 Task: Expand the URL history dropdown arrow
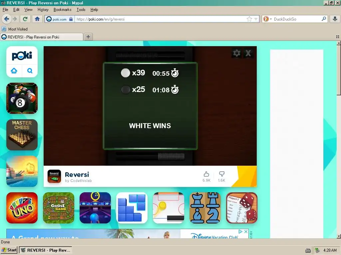pos(256,19)
